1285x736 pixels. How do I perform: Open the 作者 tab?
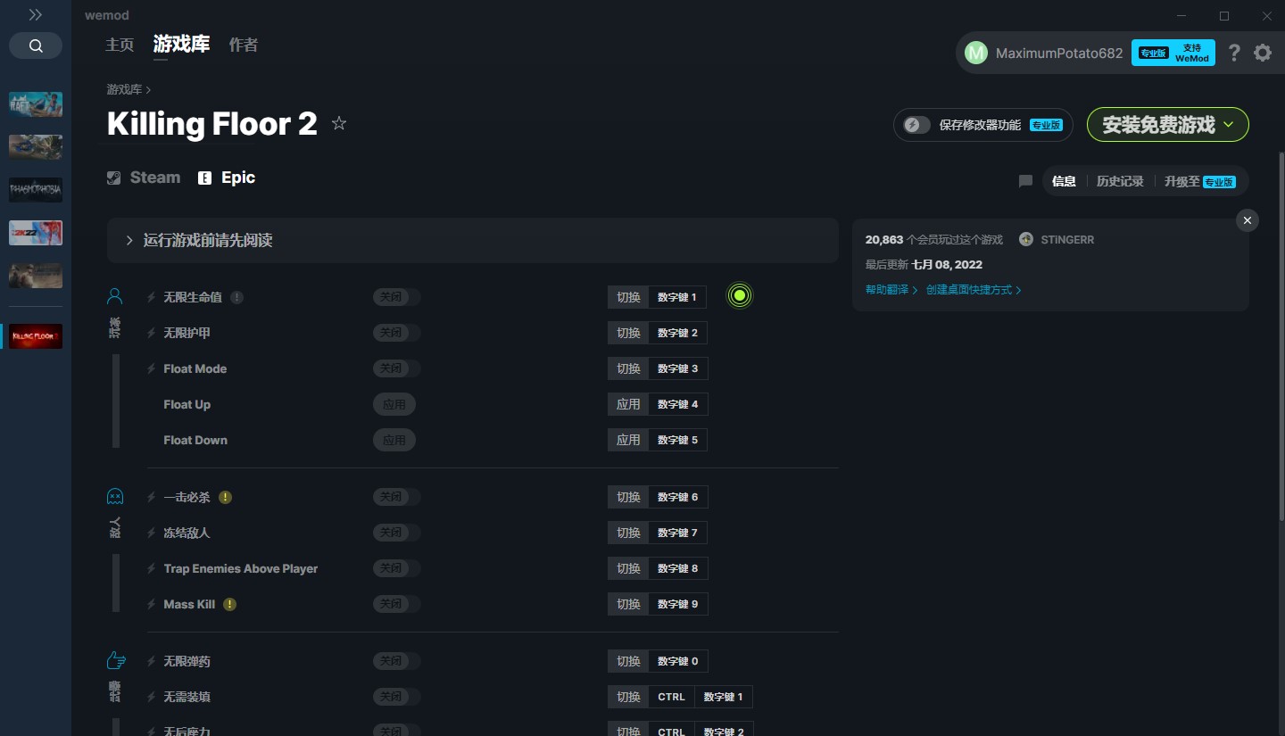(x=244, y=45)
